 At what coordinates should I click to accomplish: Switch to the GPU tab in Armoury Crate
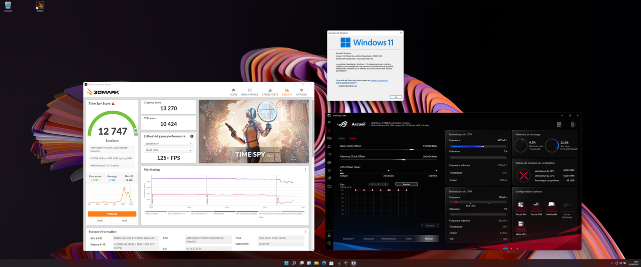click(353, 138)
